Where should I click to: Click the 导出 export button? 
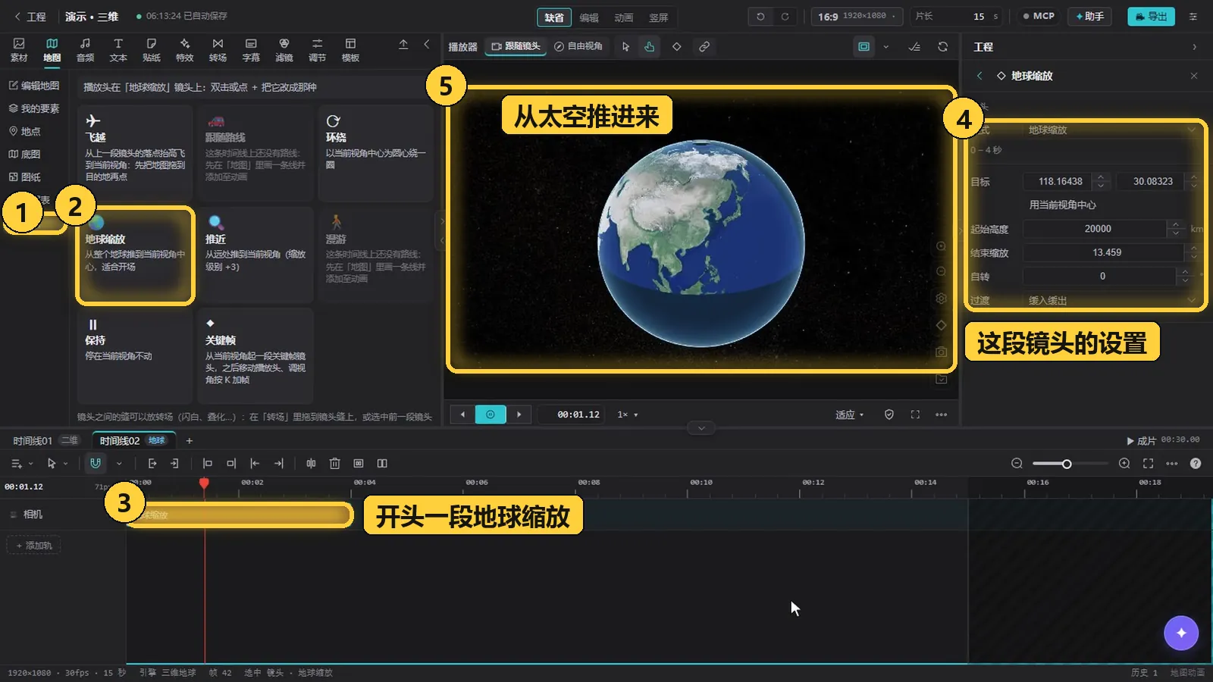[1151, 16]
